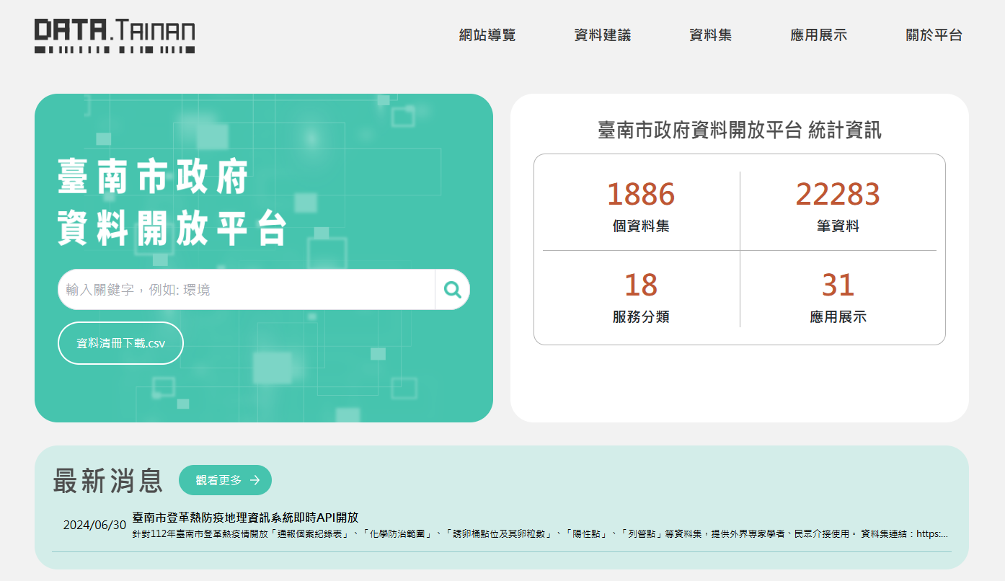Click the DATA.Tainan logo
The height and width of the screenshot is (581, 1005).
click(x=115, y=35)
